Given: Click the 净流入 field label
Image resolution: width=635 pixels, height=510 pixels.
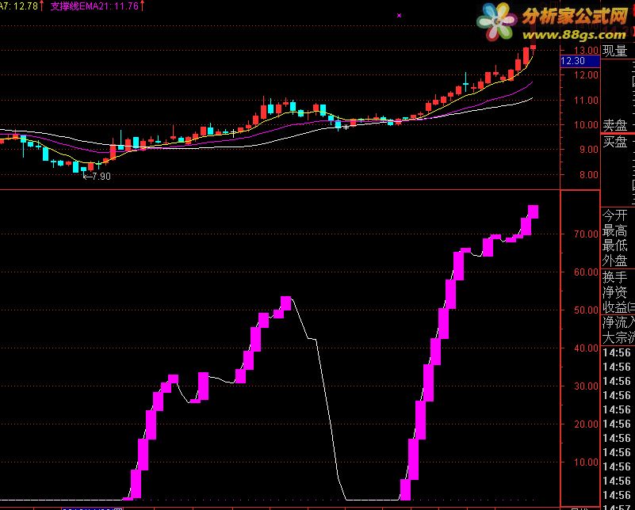Looking at the screenshot, I should [618, 322].
